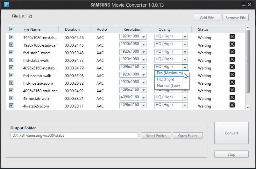Toggle checkbox for fhd-nostab-walk
This screenshot has height=169, width=256.
point(11,75)
